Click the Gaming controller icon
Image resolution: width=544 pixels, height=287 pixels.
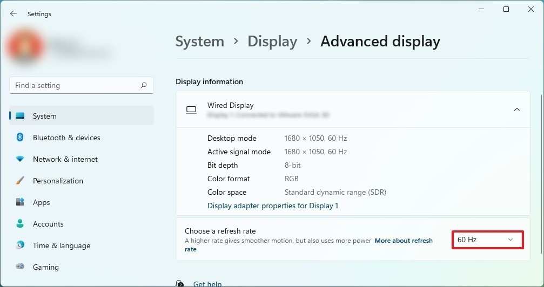pos(20,266)
